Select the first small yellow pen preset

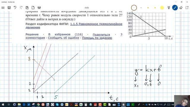pyautogui.click(x=148, y=8)
